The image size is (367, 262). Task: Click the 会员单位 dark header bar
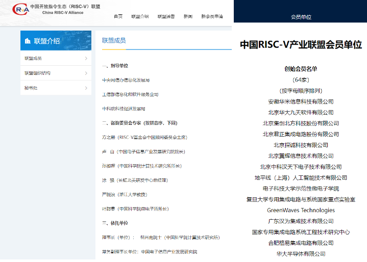(x=301, y=17)
